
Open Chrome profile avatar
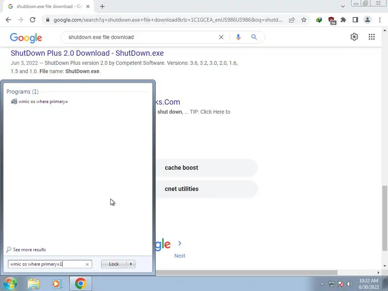click(x=368, y=20)
